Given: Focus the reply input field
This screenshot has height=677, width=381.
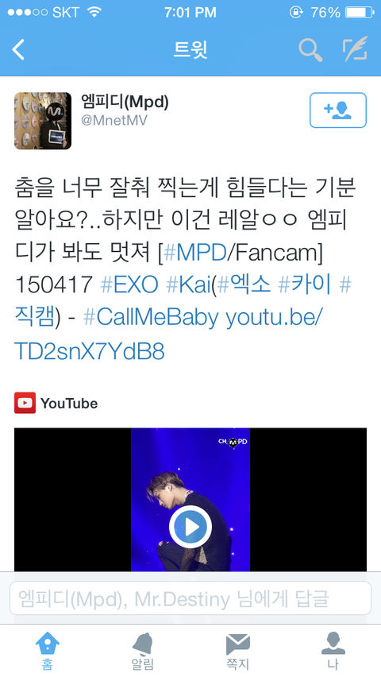Looking at the screenshot, I should [190, 598].
